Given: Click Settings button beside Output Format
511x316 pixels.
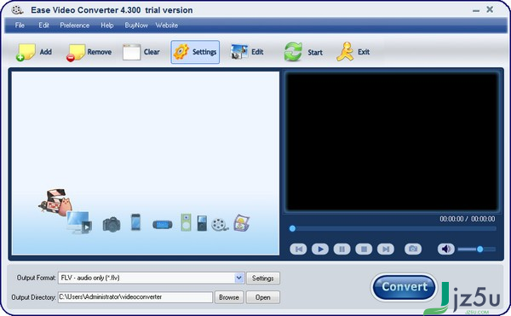Looking at the screenshot, I should click(x=262, y=279).
